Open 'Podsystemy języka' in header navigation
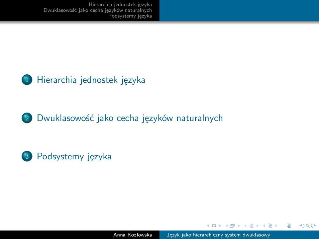The width and height of the screenshot is (319, 239). tap(130, 16)
